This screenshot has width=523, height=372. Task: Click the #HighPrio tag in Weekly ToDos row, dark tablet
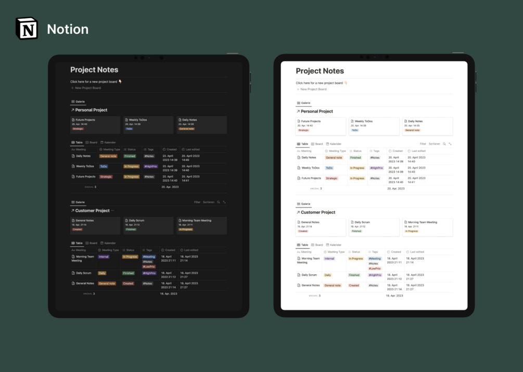[150, 166]
